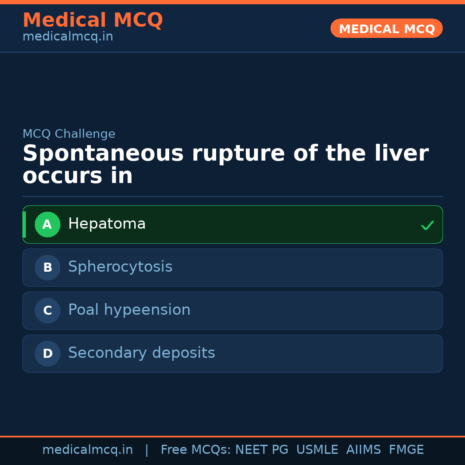
Task: Click the MCQ Challenge label
Action: point(69,134)
